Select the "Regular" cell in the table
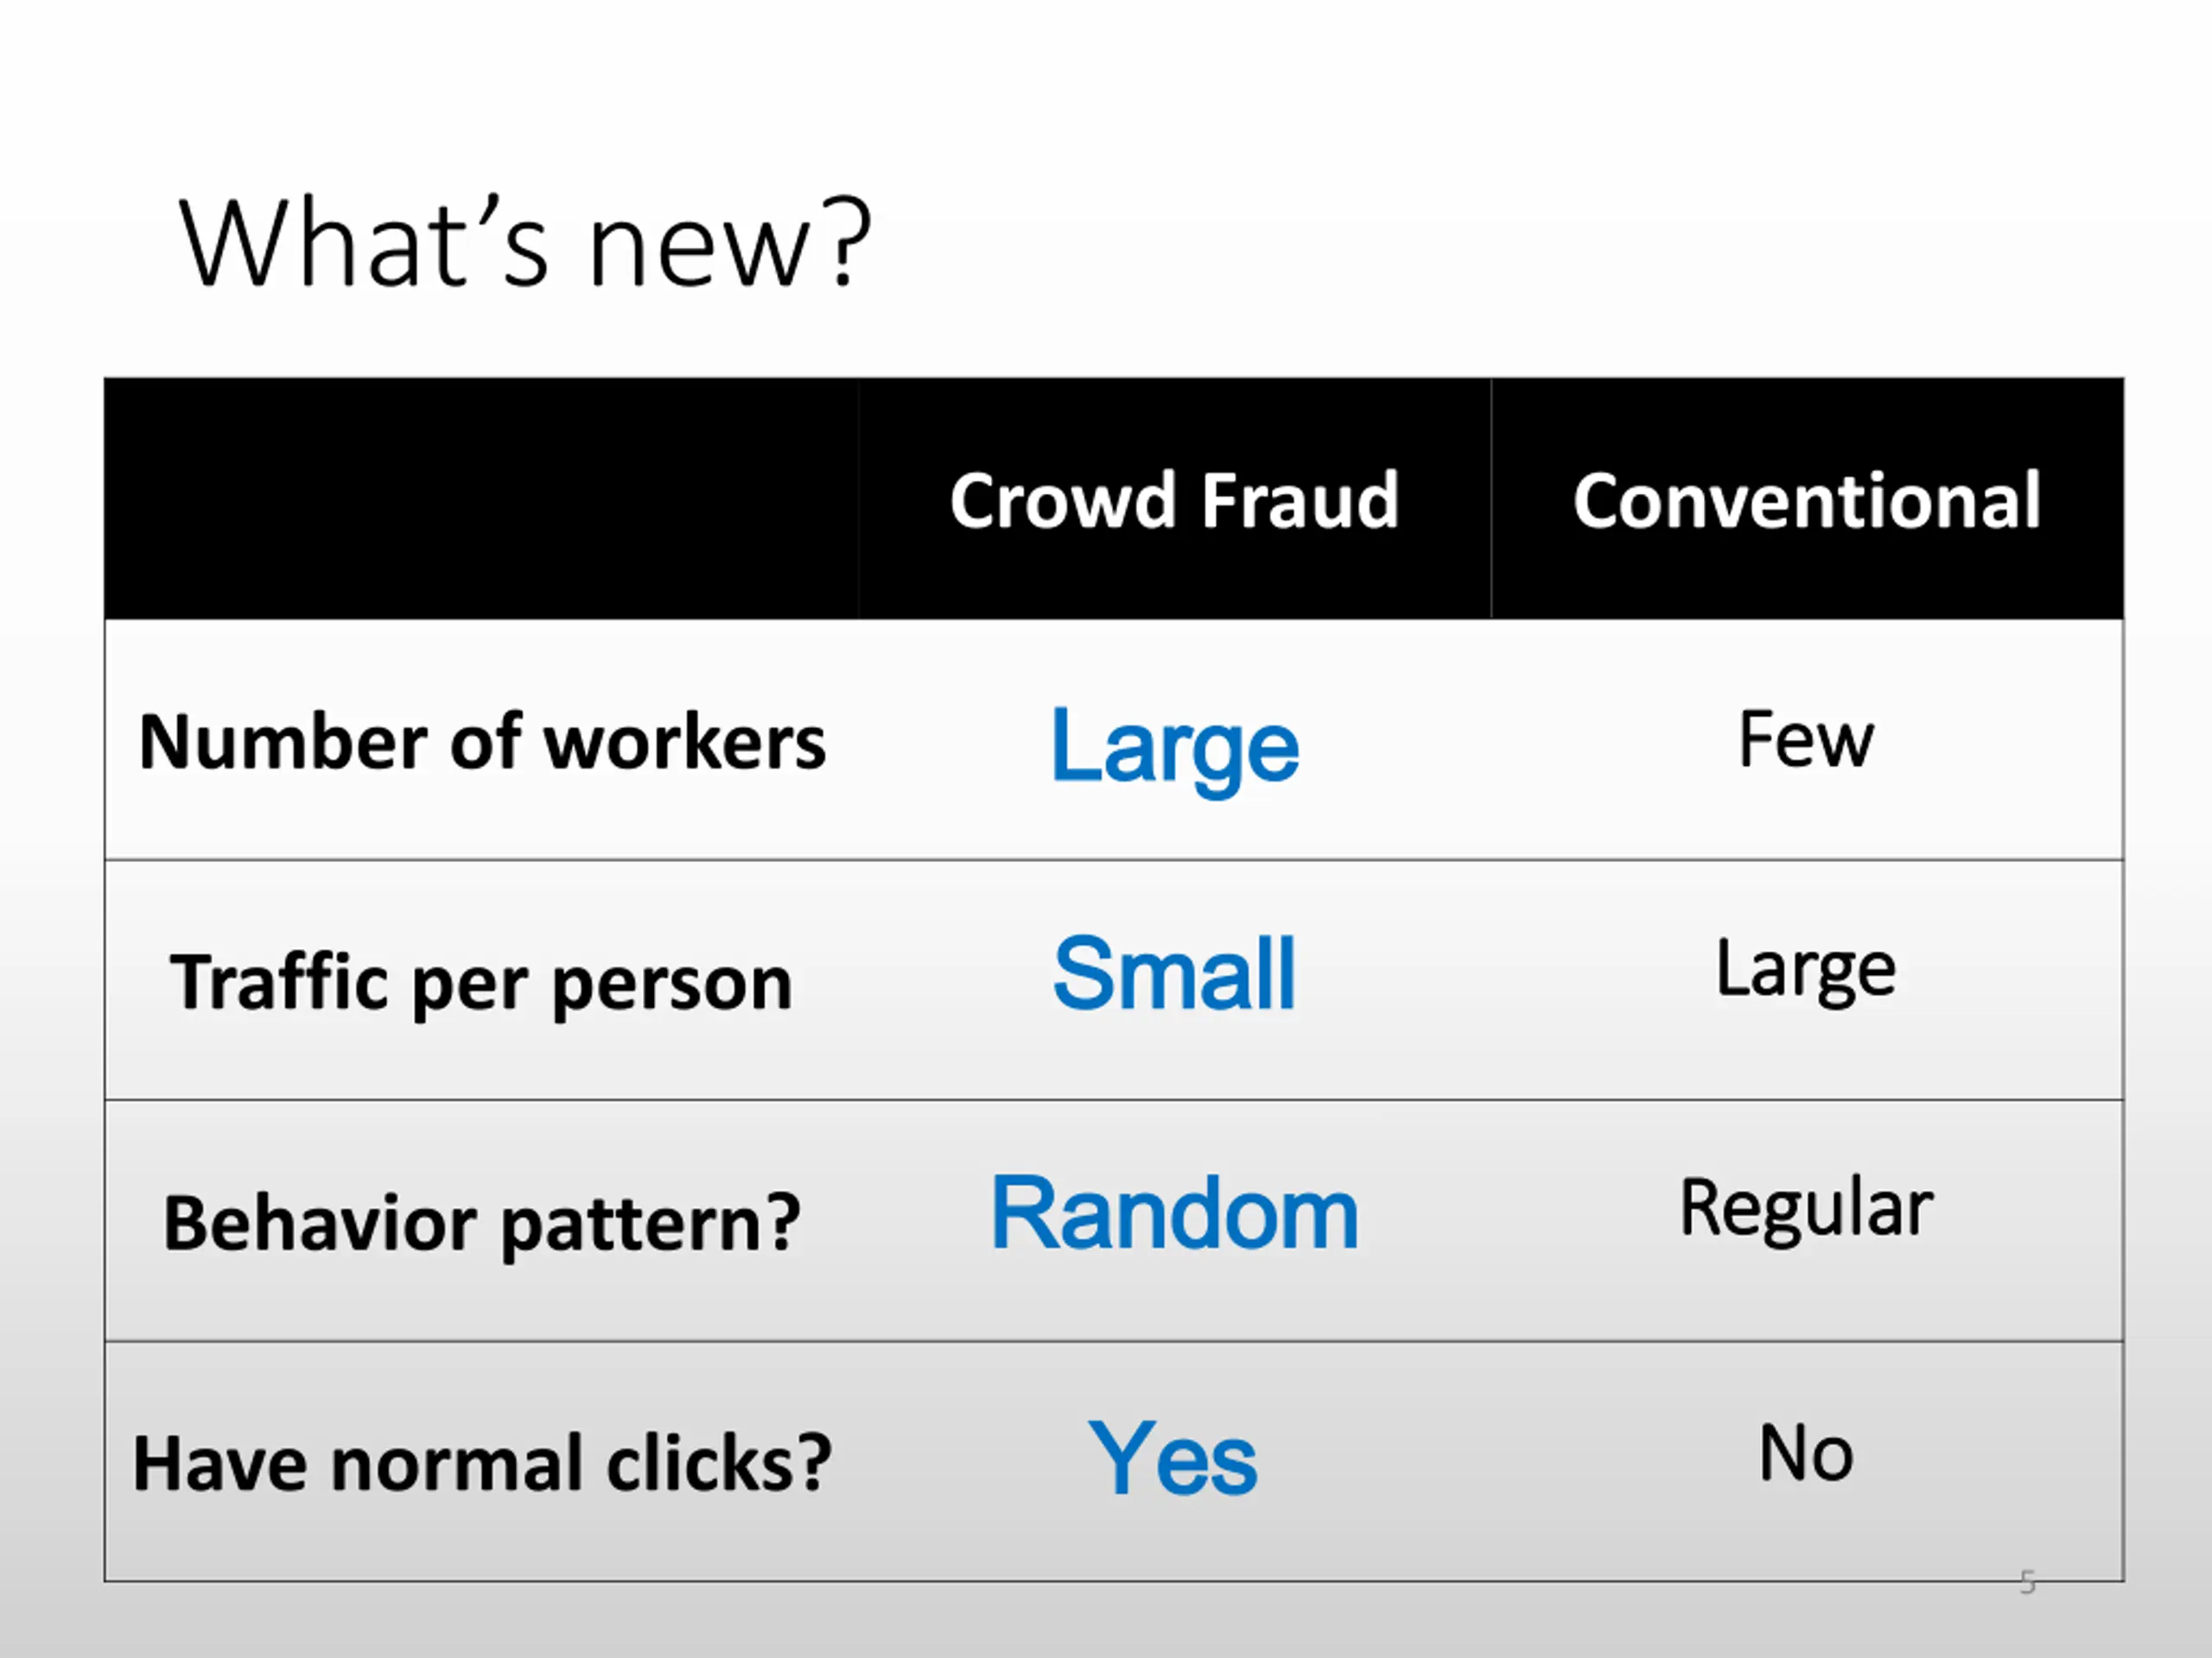Image resolution: width=2212 pixels, height=1658 pixels. pos(1806,1208)
